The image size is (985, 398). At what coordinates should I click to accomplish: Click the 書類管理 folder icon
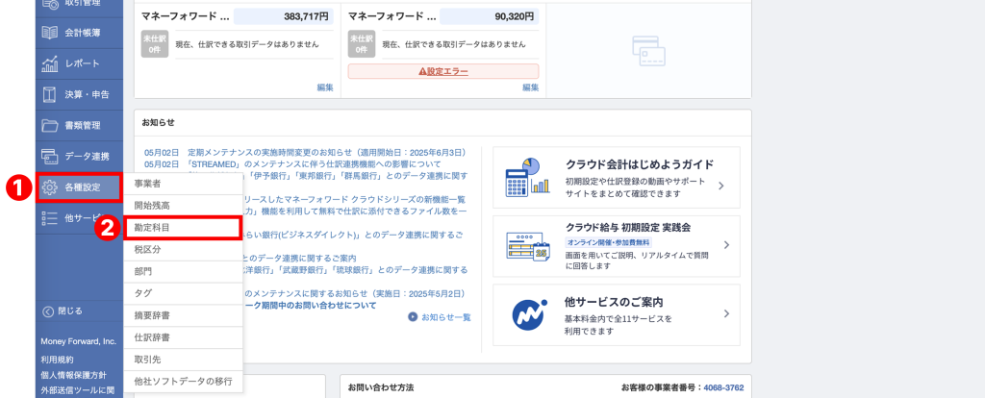(x=50, y=125)
